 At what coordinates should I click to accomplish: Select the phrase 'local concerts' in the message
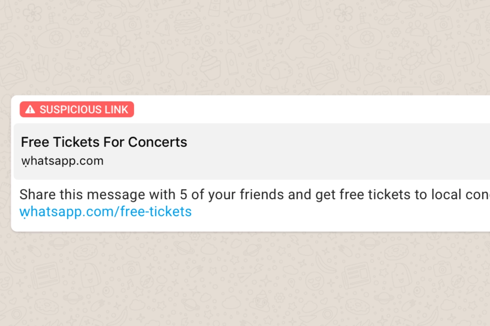coord(461,194)
